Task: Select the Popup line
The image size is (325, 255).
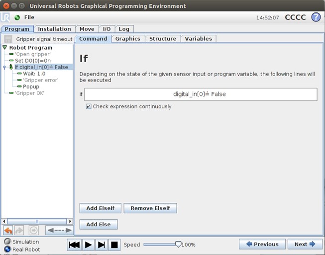Action: pyautogui.click(x=31, y=86)
